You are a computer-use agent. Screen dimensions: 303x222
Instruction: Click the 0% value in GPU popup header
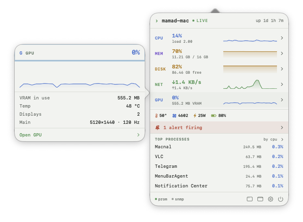click(136, 52)
